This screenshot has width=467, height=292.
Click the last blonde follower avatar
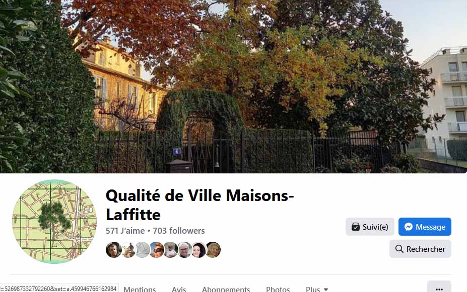(x=213, y=249)
